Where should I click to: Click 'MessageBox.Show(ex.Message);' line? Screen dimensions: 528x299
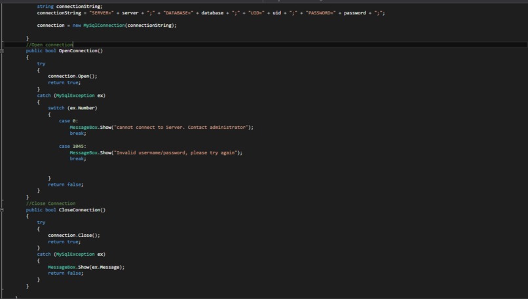pyautogui.click(x=86, y=267)
